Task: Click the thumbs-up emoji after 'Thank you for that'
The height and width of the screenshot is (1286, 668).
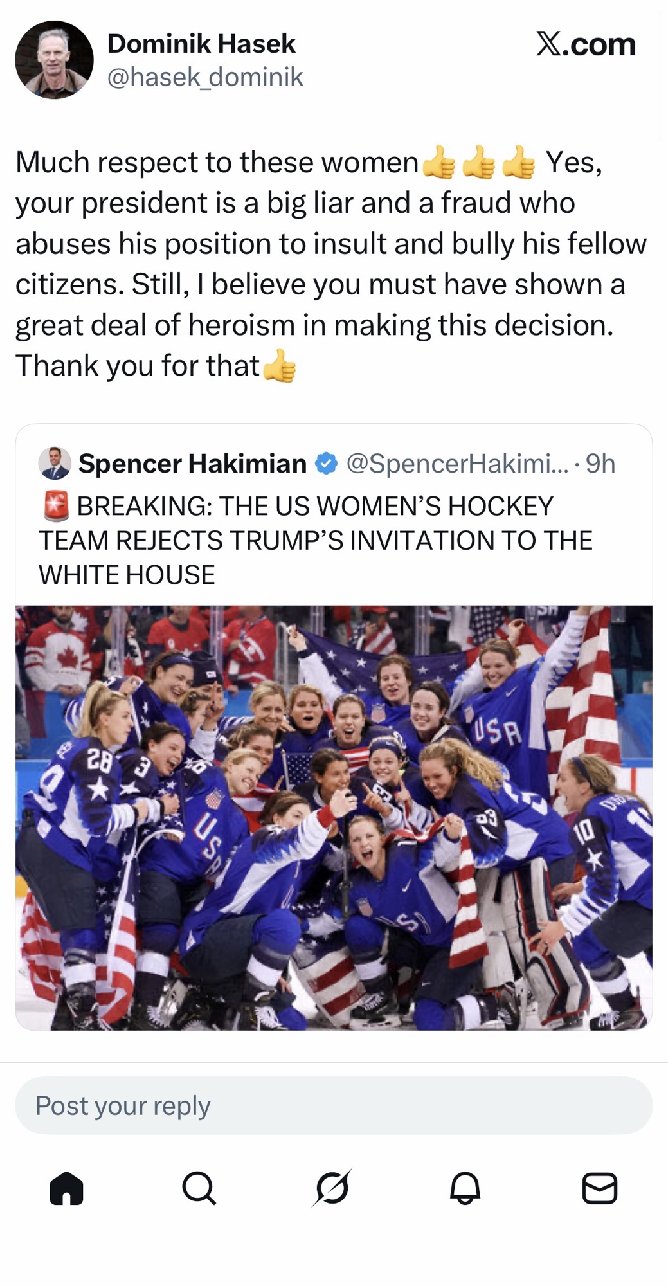Action: pyautogui.click(x=280, y=367)
